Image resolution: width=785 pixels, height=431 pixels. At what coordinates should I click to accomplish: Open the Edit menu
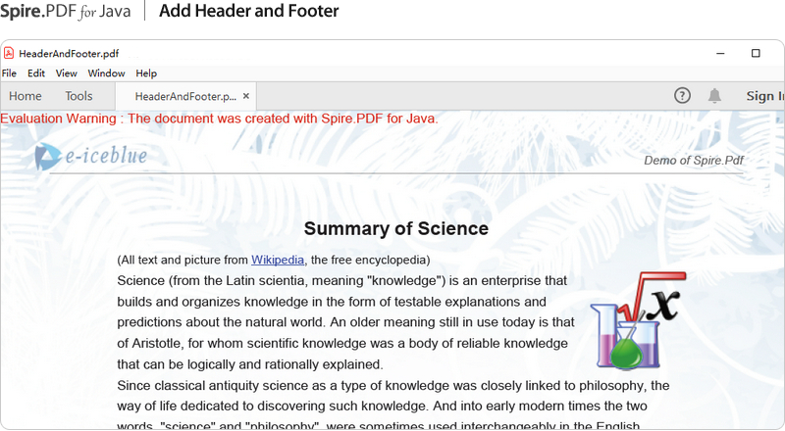click(36, 73)
